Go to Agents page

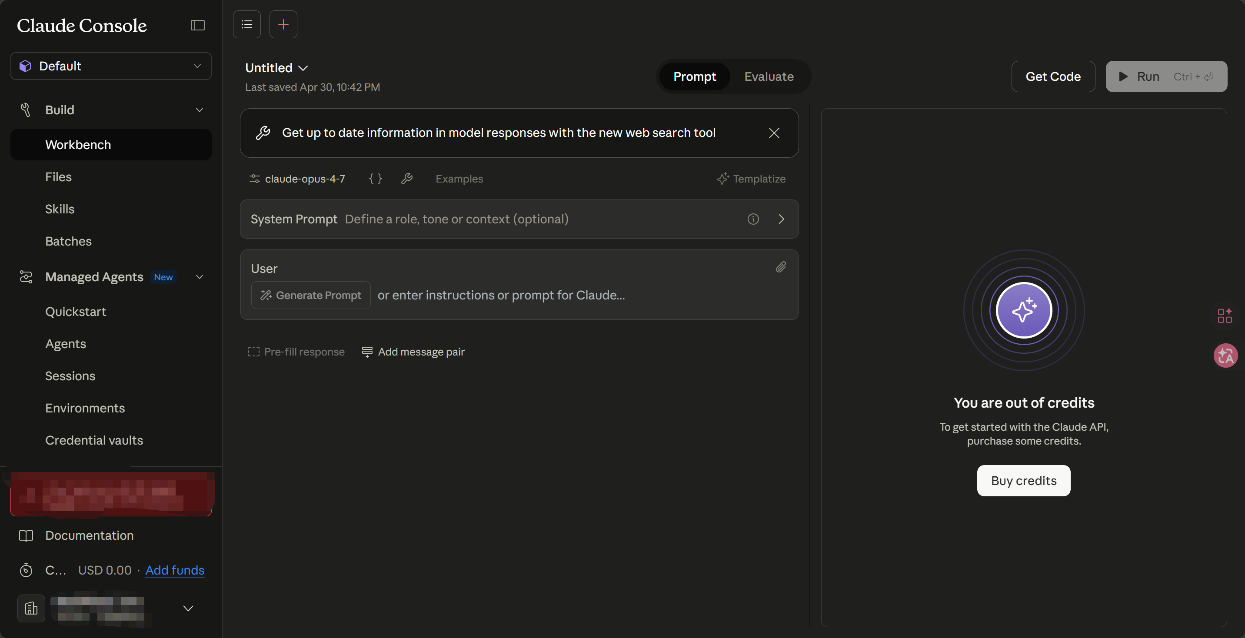[x=66, y=344]
